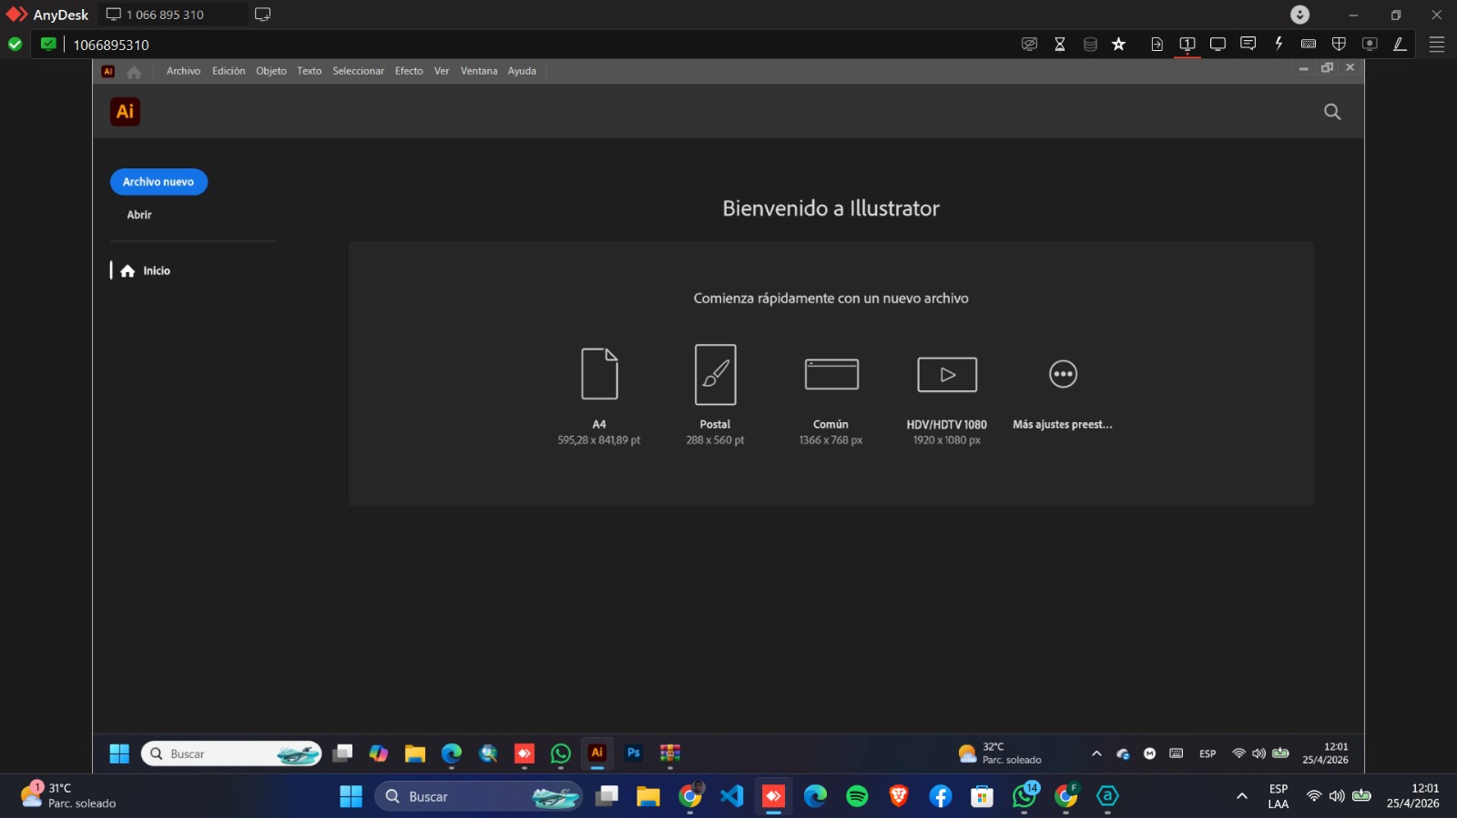Click remote taskbar Photoshop Ps icon
The width and height of the screenshot is (1457, 818).
634,752
